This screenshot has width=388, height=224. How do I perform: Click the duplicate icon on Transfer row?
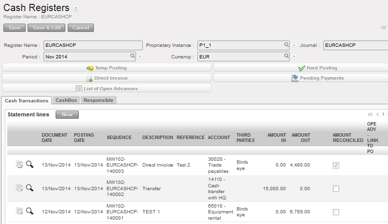click(x=19, y=188)
